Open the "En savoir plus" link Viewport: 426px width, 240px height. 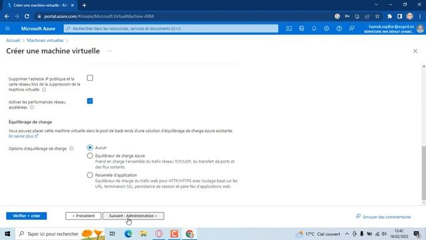[x=23, y=136]
